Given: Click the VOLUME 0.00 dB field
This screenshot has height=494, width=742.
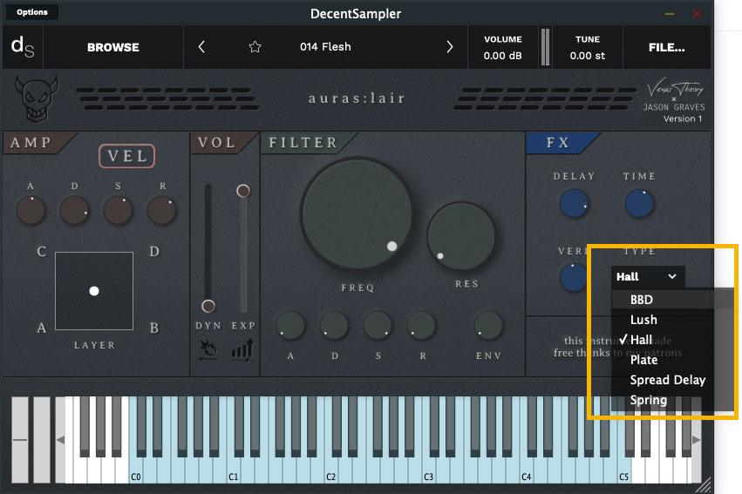Looking at the screenshot, I should [502, 47].
